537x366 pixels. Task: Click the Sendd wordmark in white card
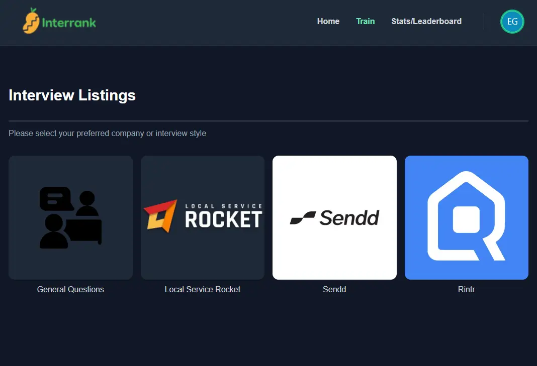coord(349,218)
